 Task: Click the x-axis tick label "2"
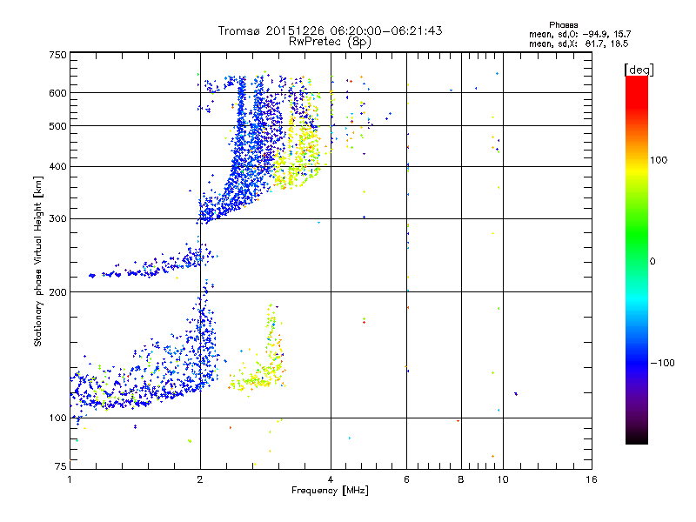tap(200, 479)
